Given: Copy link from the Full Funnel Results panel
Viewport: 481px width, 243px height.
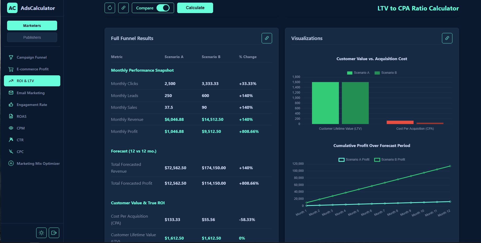Looking at the screenshot, I should coord(267,38).
